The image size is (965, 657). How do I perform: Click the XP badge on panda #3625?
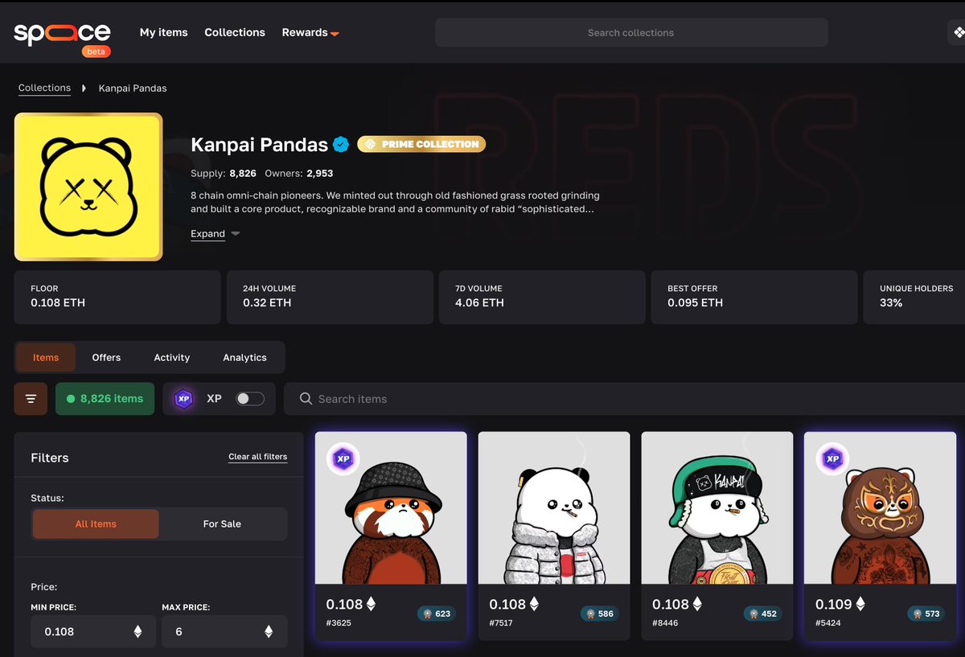click(343, 458)
